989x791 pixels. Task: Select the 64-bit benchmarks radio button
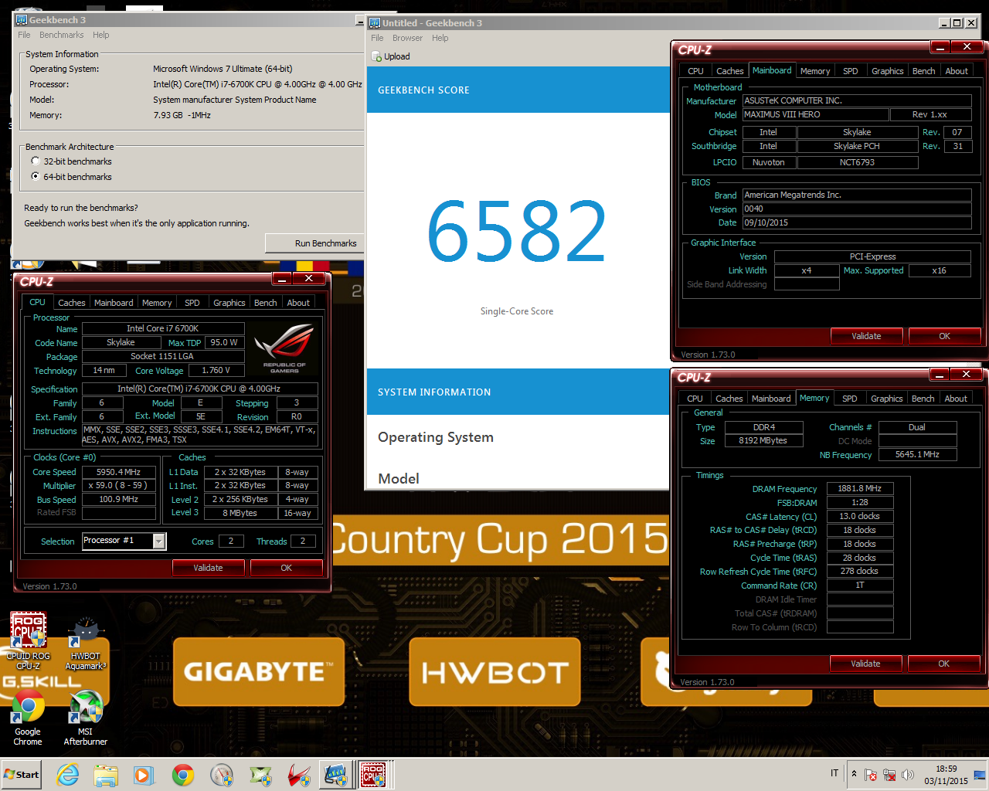tap(35, 176)
